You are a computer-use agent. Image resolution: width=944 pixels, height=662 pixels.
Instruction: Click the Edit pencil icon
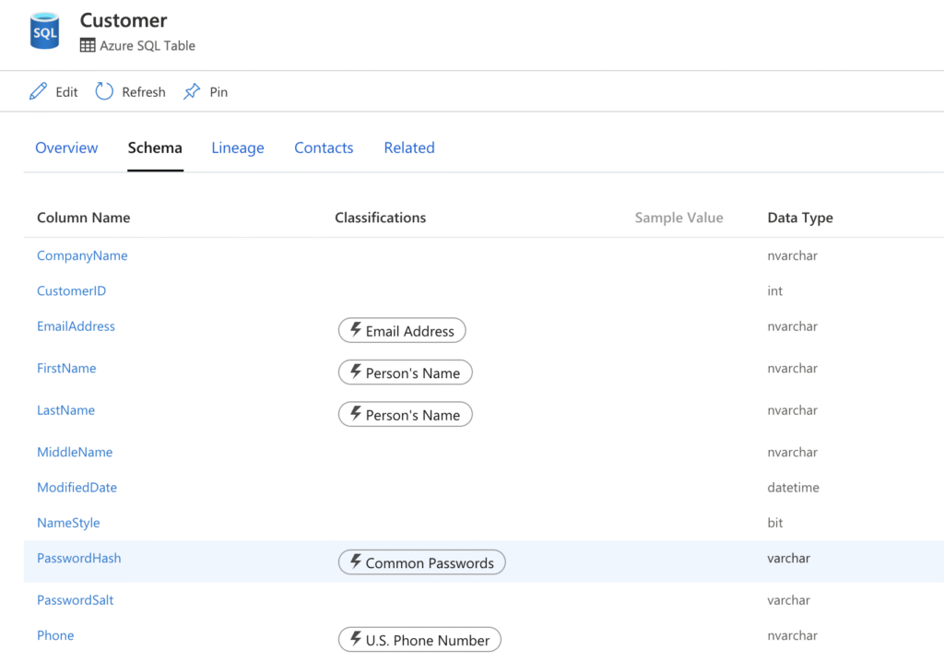pyautogui.click(x=38, y=91)
